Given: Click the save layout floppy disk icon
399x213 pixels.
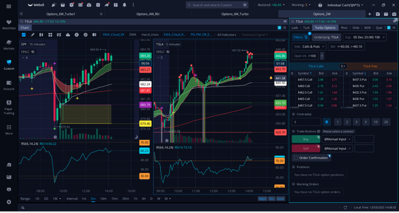Looking at the screenshot, I should 386,14.
